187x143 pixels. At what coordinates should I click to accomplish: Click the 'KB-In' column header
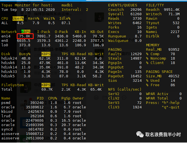(80, 32)
